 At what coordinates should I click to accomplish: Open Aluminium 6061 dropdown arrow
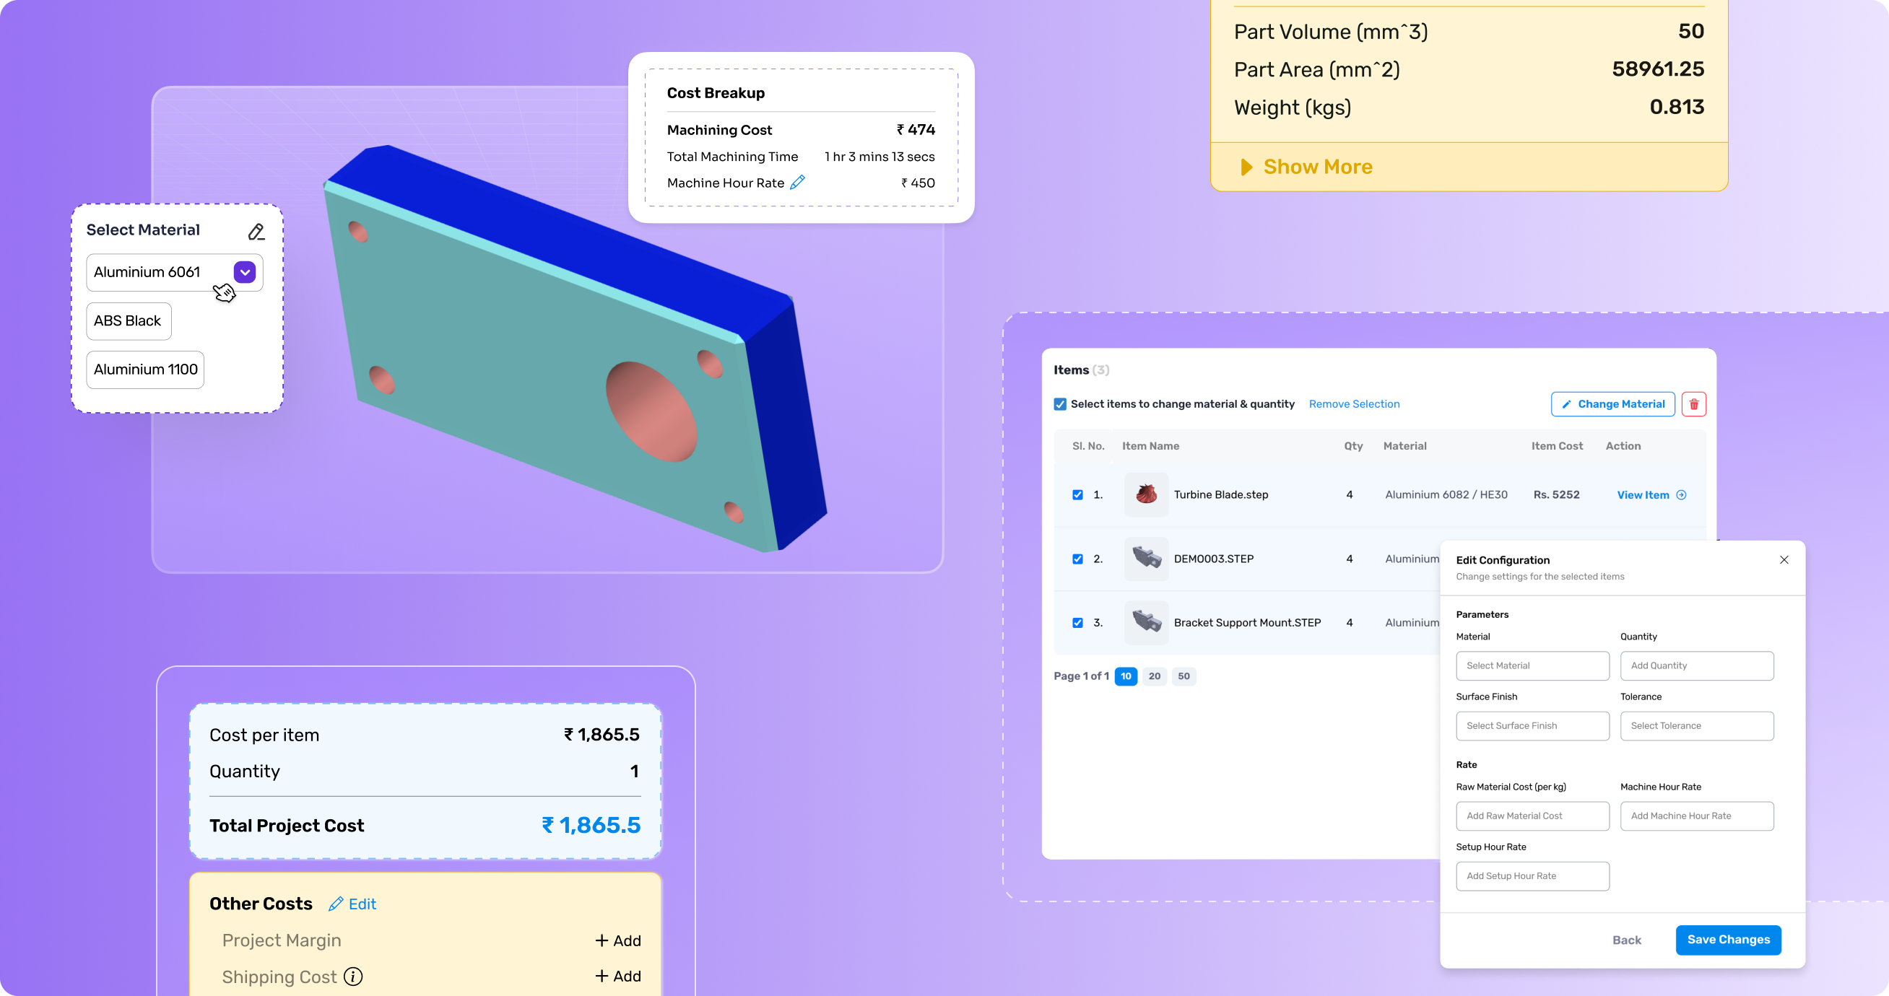pyautogui.click(x=245, y=272)
